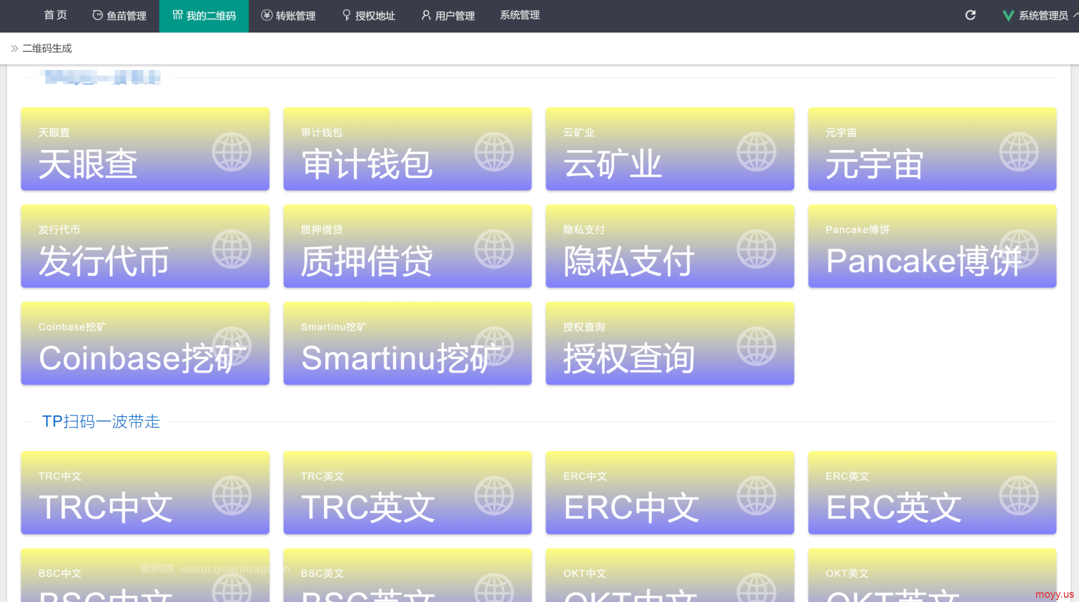Viewport: 1079px width, 602px height.
Task: Click globe icon on BSC中文 card
Action: pyautogui.click(x=232, y=587)
